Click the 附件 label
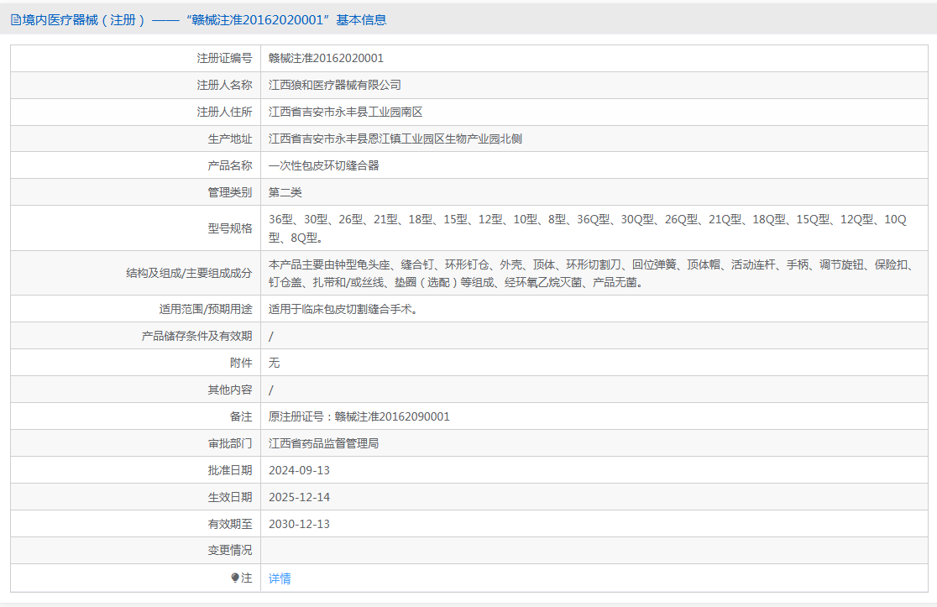The height and width of the screenshot is (607, 937). click(x=241, y=363)
